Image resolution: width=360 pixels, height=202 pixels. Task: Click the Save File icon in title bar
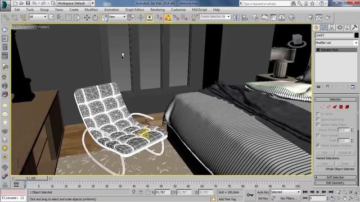point(28,3)
